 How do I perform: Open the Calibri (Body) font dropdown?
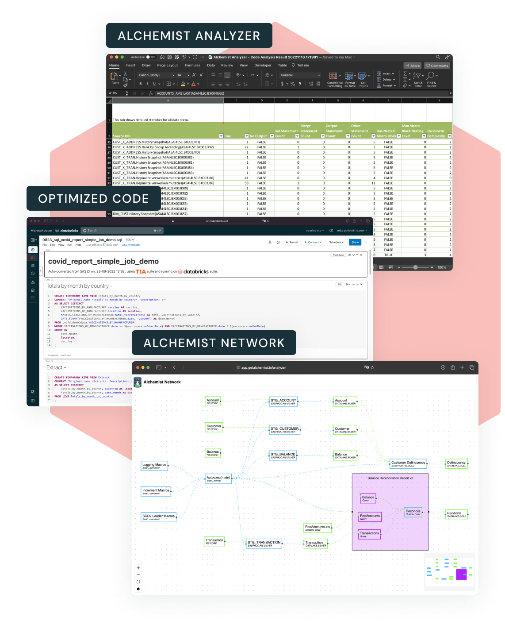coord(156,75)
